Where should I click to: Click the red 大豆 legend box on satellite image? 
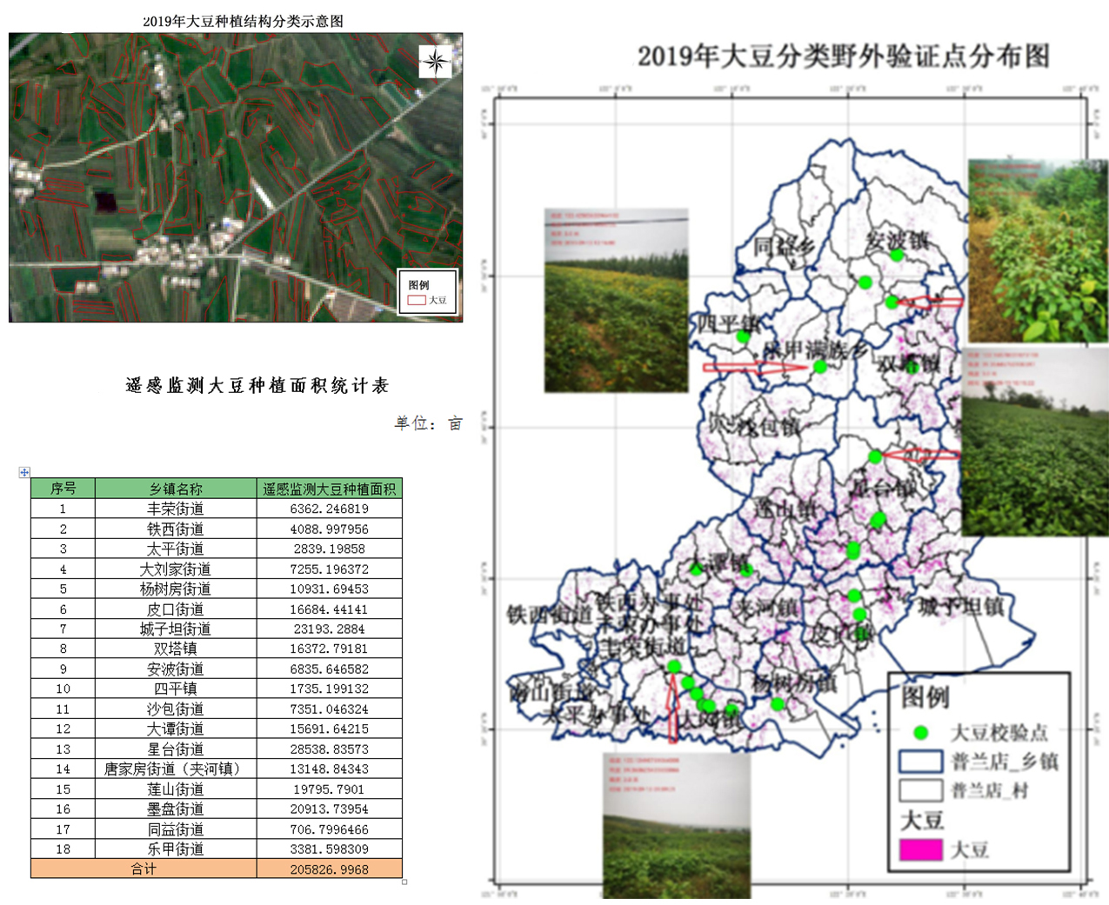[x=417, y=300]
